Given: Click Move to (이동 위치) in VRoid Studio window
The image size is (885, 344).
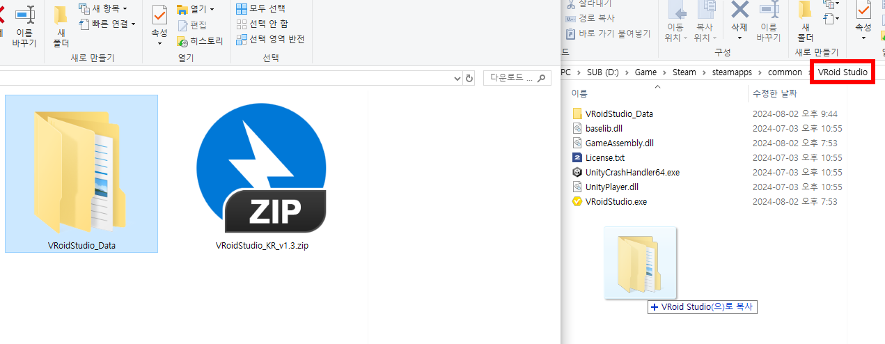Looking at the screenshot, I should (678, 22).
